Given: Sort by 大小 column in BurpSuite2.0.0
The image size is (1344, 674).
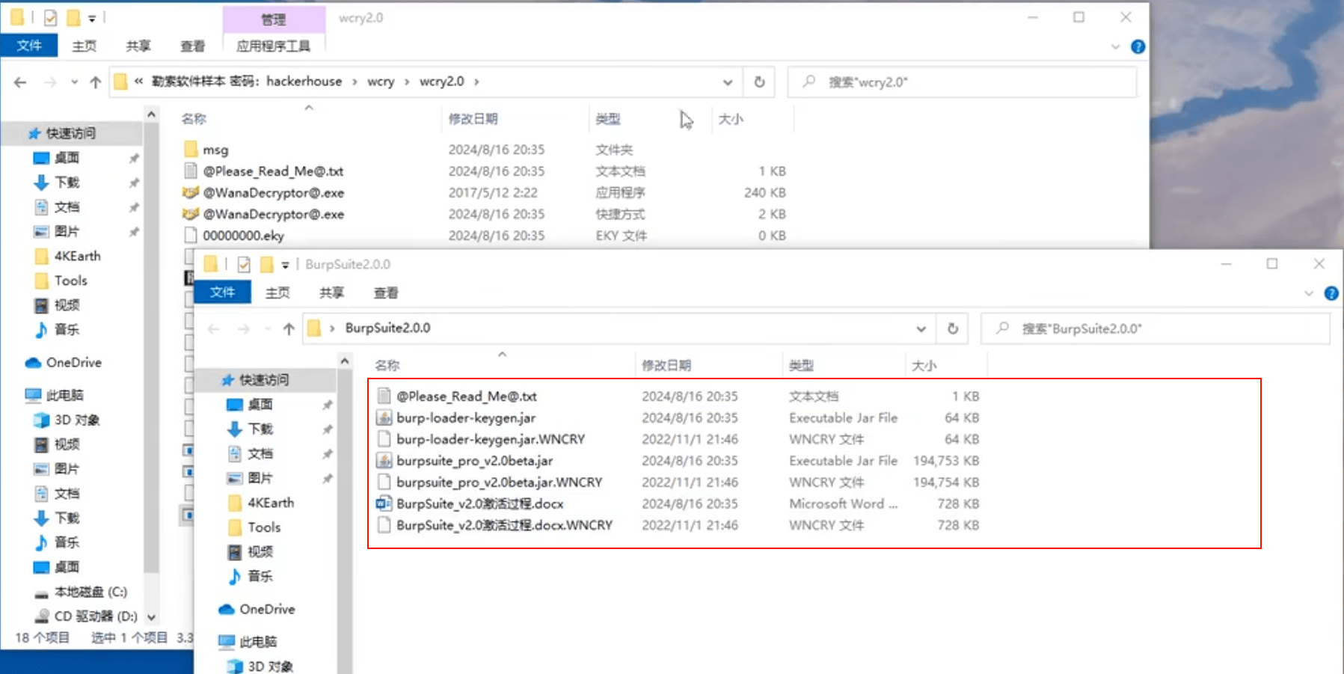Looking at the screenshot, I should click(924, 366).
